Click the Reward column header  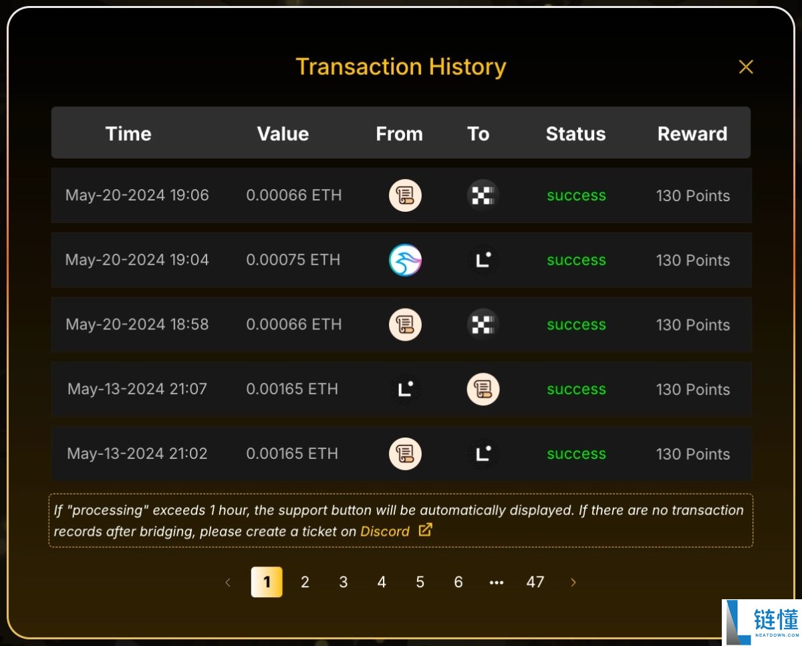(692, 134)
